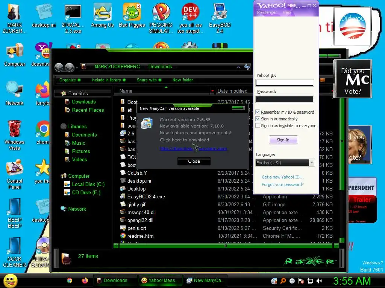Click the Action Center flag tray icon
This screenshot has height=288, width=385.
301,281
